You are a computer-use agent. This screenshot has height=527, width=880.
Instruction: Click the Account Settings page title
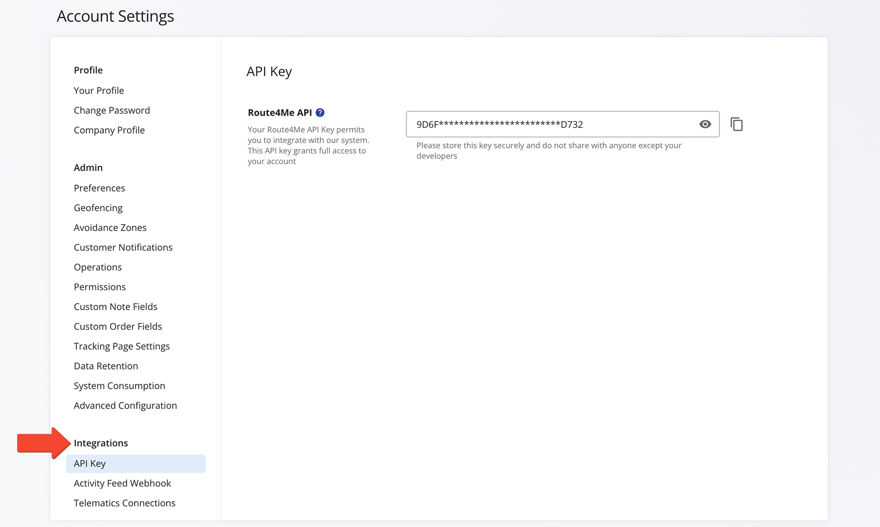click(x=115, y=16)
